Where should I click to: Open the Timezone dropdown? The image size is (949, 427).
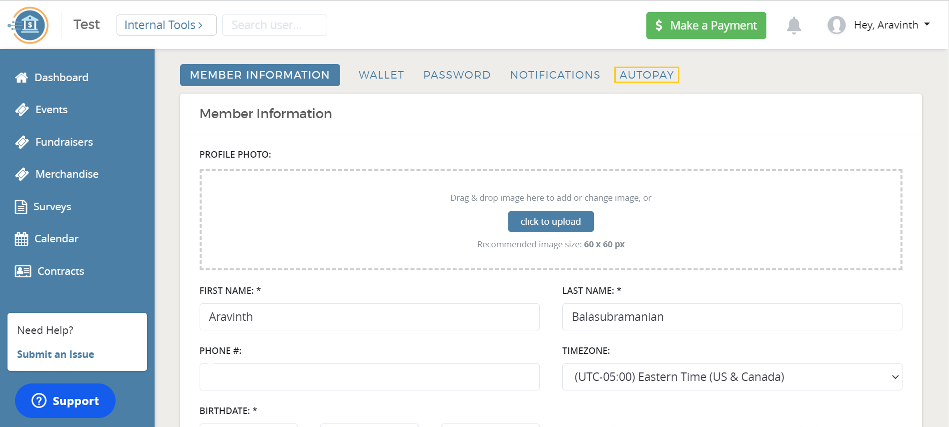[x=732, y=377]
